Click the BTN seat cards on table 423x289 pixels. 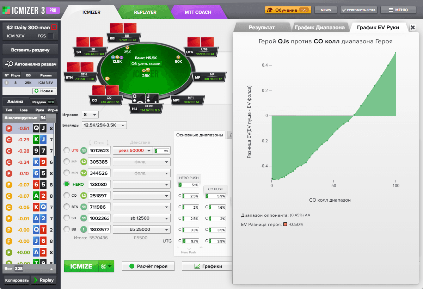(80, 67)
